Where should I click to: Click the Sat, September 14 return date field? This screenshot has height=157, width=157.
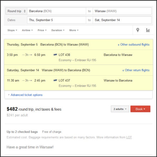tap(122, 20)
